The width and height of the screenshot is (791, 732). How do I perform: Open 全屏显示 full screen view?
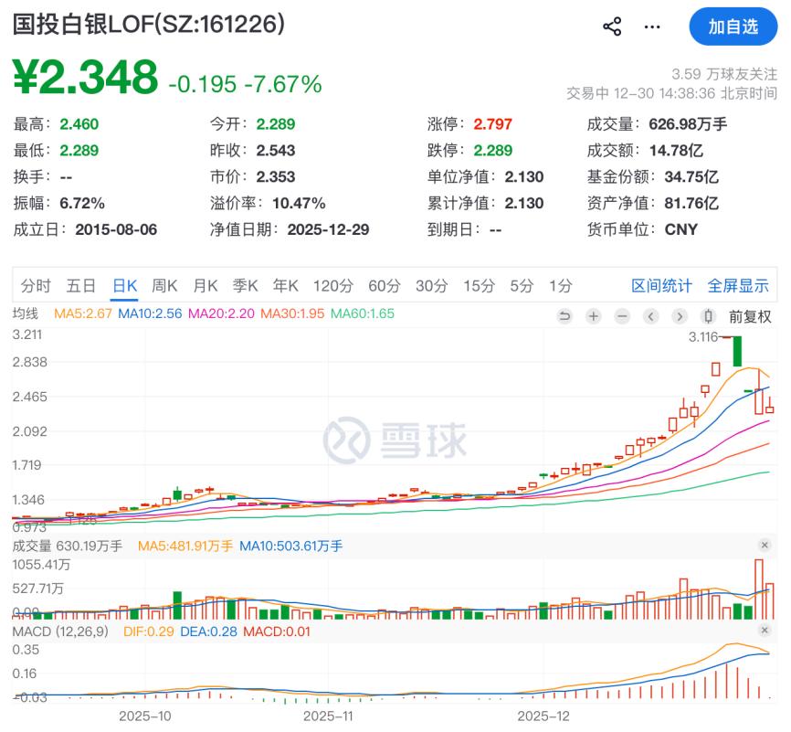[x=737, y=285]
